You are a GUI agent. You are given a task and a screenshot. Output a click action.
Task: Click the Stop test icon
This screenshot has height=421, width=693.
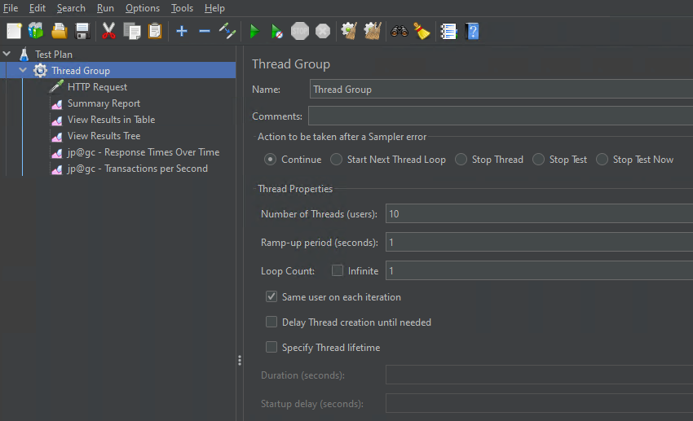pos(300,31)
